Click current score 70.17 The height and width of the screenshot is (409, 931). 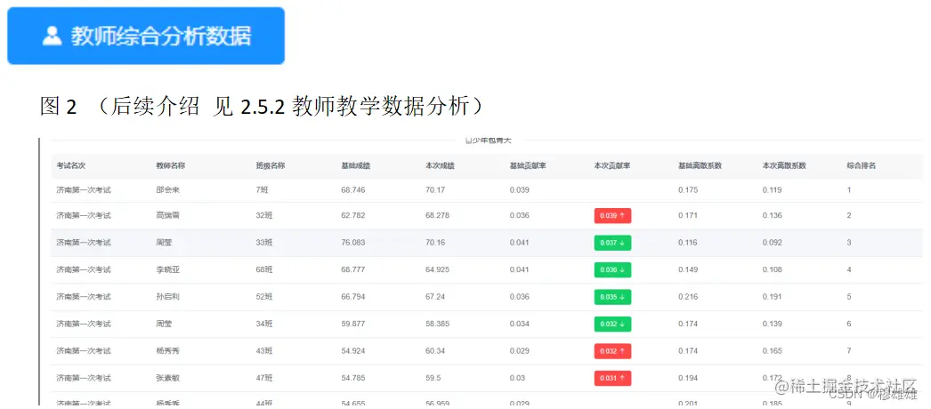pyautogui.click(x=435, y=190)
